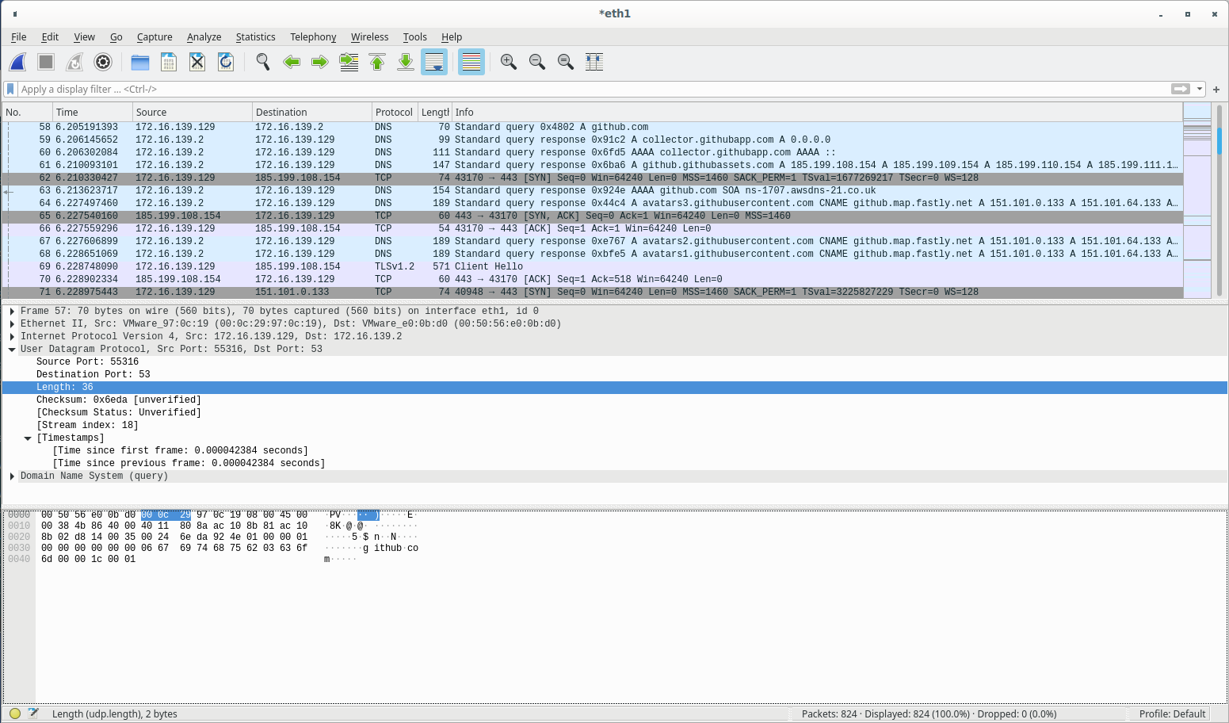Sort by Source column header
Screen dimensions: 1229x723
pos(192,112)
